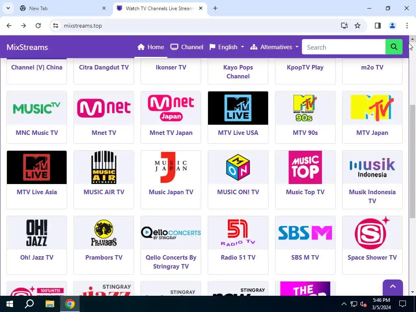Expand the tab search dropdown arrow
The width and height of the screenshot is (416, 312).
(8, 8)
